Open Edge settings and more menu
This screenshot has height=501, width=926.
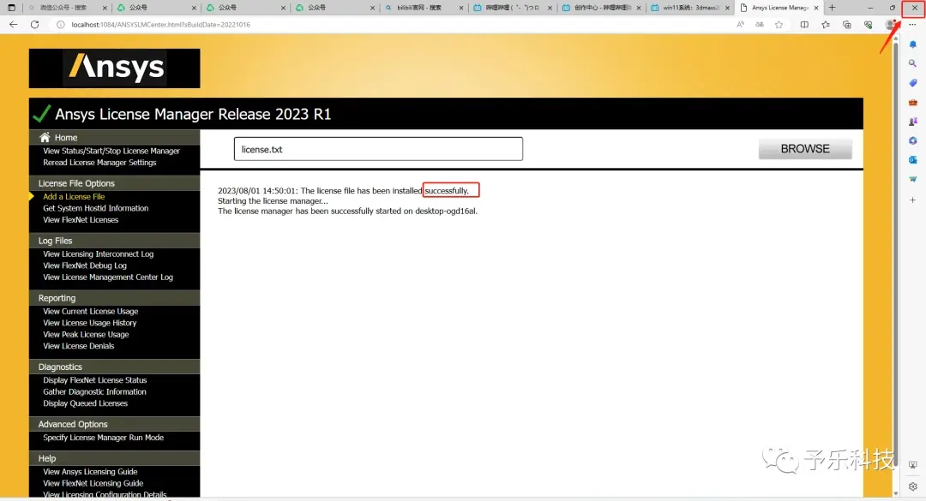pos(912,25)
